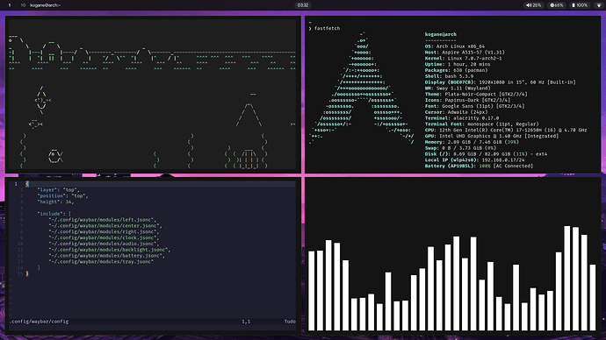Place cursor on modules/battery.jsonc path
This screenshot has height=340, width=606.
pos(106,256)
